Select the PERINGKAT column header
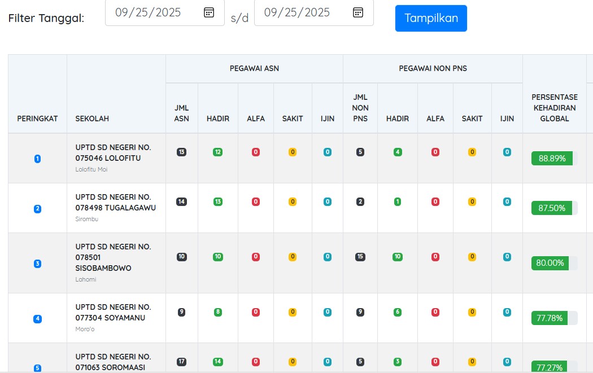This screenshot has width=593, height=373. 37,119
